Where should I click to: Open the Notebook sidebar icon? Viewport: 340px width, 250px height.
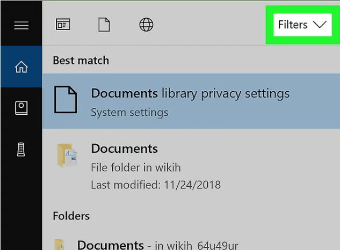(21, 108)
